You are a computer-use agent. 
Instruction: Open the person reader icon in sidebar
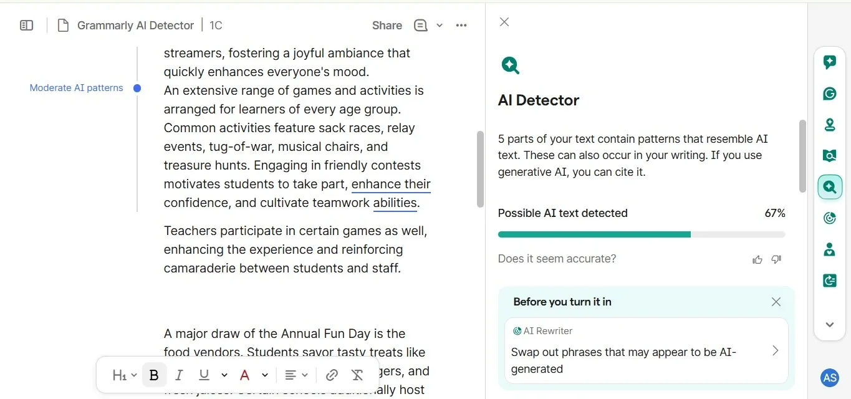tap(829, 249)
